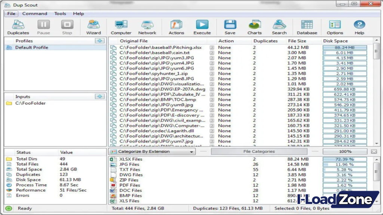This screenshot has width=383, height=215.
Task: Click the green Ready status indicator
Action: 9,208
